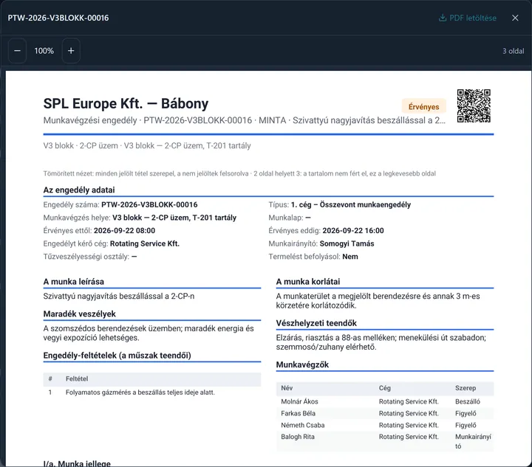Select text 'Szivattyú nagyjavítás beszállással a 2-CP-n'
The width and height of the screenshot is (532, 467).
119,296
